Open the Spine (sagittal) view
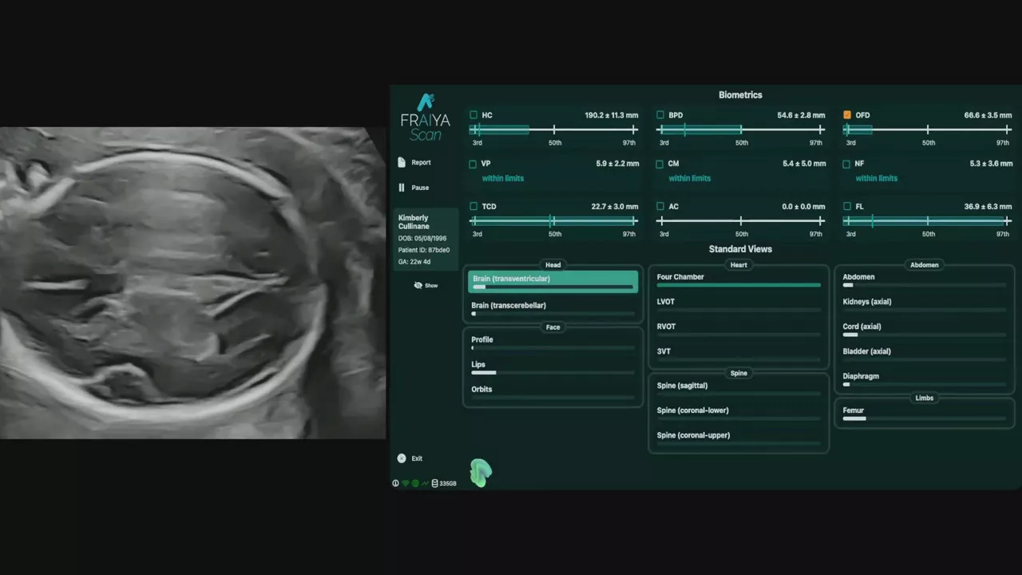This screenshot has width=1022, height=575. [x=739, y=388]
